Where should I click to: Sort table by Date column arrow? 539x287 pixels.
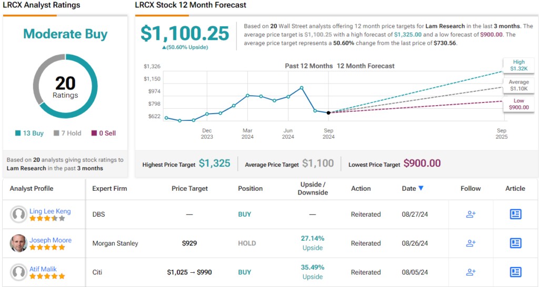coord(421,188)
